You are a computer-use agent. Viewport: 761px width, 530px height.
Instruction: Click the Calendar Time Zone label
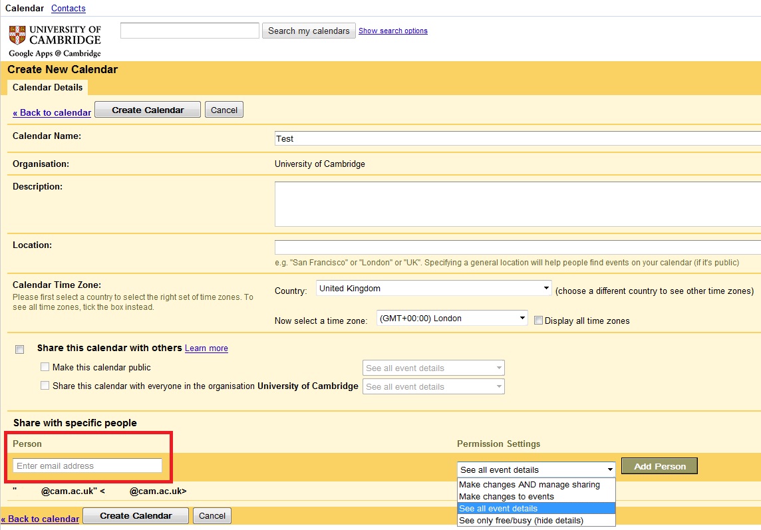(57, 285)
